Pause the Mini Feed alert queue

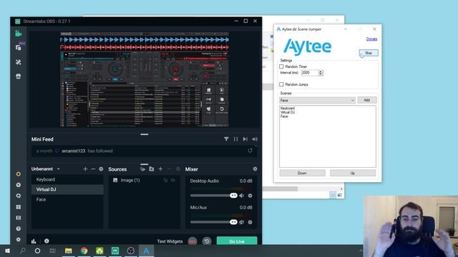(x=235, y=139)
